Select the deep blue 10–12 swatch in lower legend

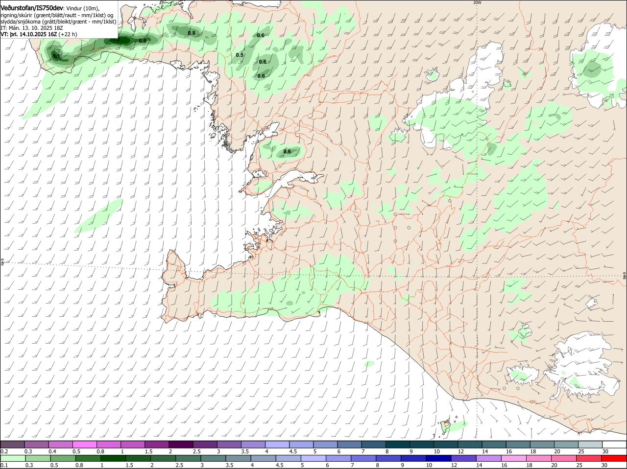pyautogui.click(x=438, y=458)
